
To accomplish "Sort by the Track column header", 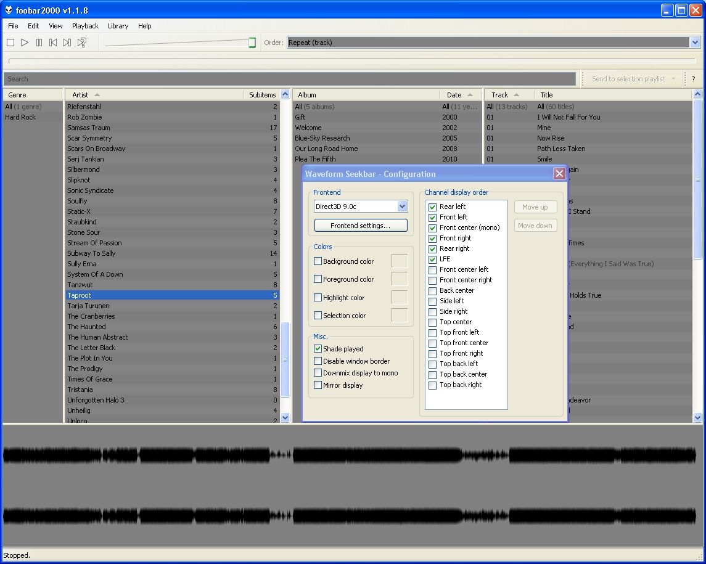I will (x=509, y=94).
